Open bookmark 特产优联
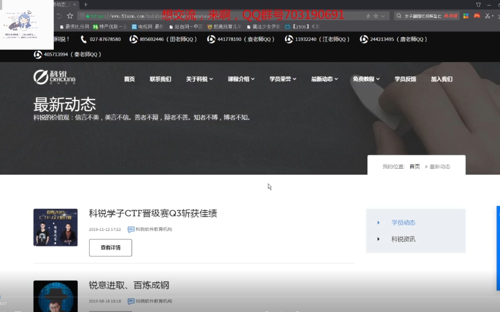The image size is (500, 312). pos(110,27)
